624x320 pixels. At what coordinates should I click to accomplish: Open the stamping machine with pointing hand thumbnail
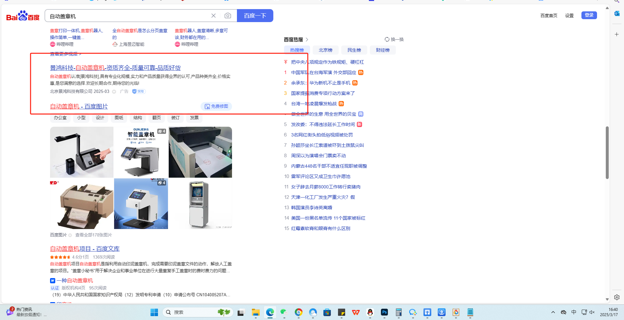click(82, 152)
